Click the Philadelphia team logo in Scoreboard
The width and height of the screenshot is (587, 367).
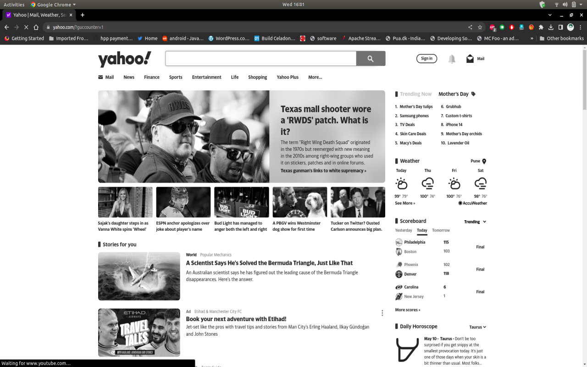[x=399, y=242]
